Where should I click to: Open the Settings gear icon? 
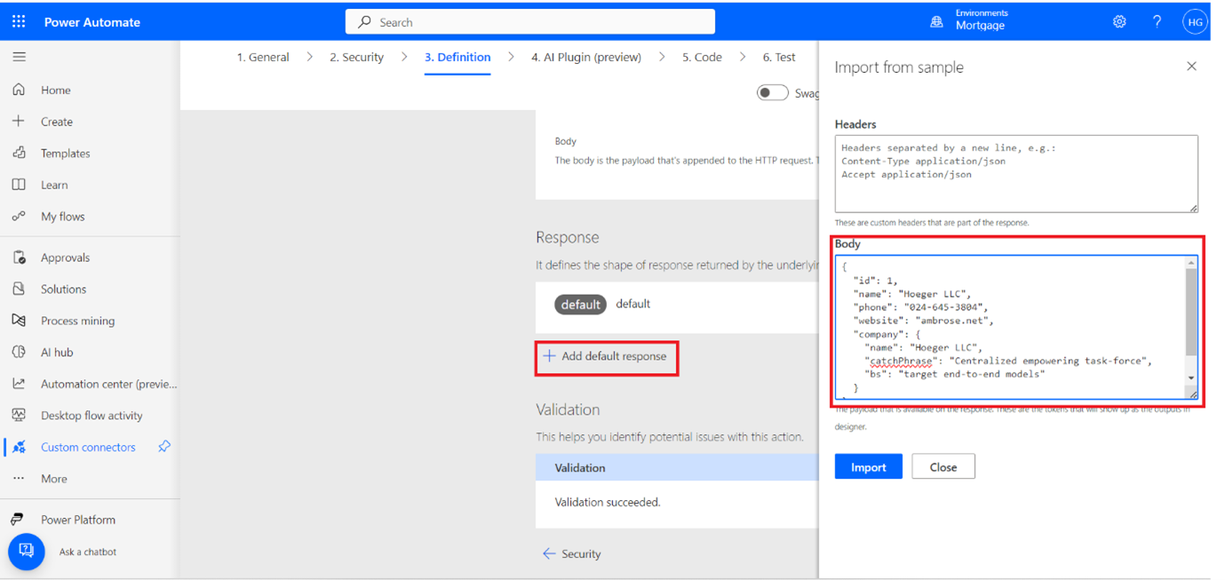(x=1119, y=22)
